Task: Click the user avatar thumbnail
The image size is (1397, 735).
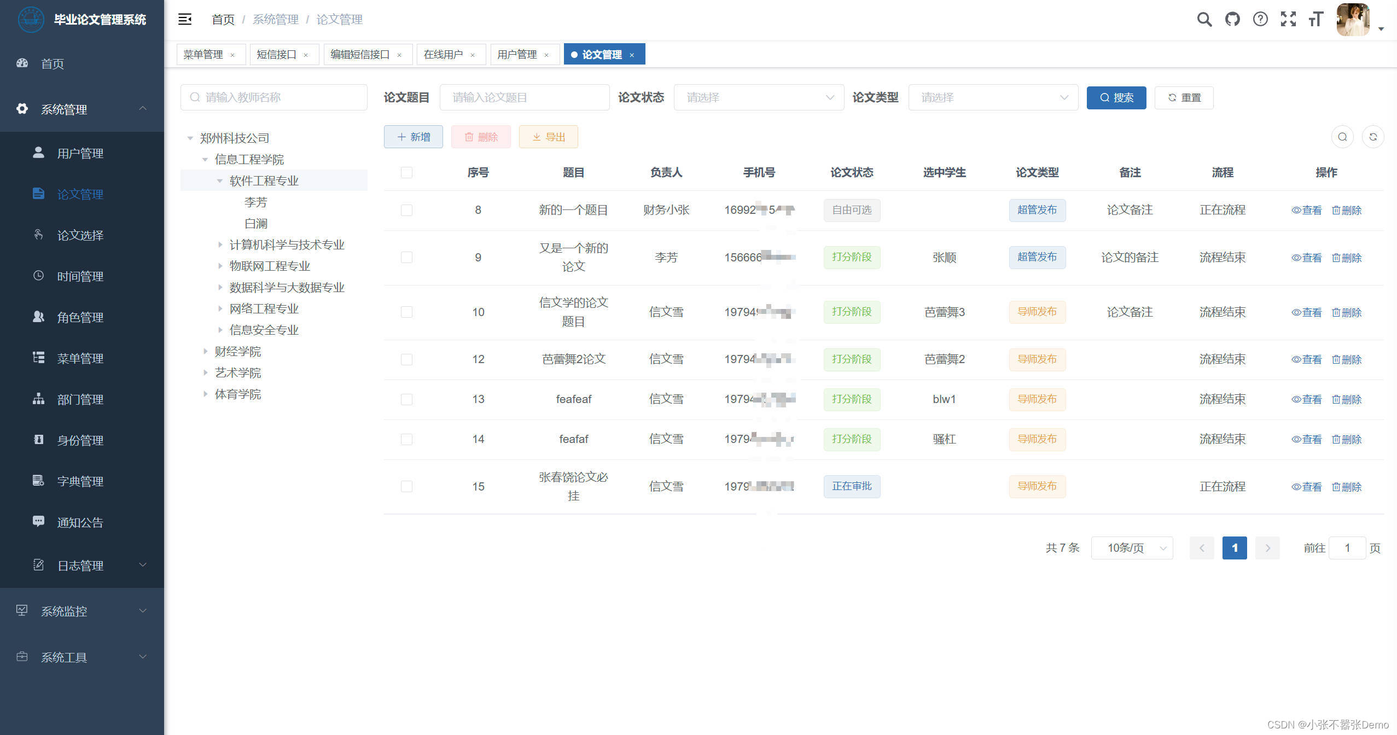Action: (1353, 20)
